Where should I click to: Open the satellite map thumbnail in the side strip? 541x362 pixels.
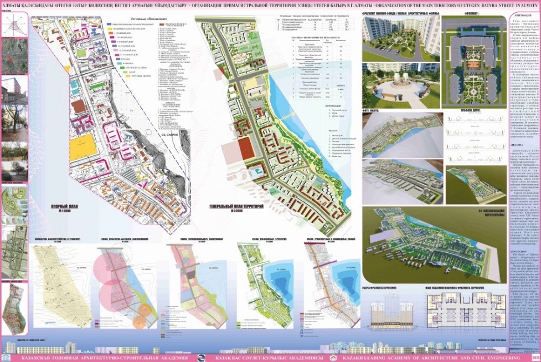pos(14,55)
